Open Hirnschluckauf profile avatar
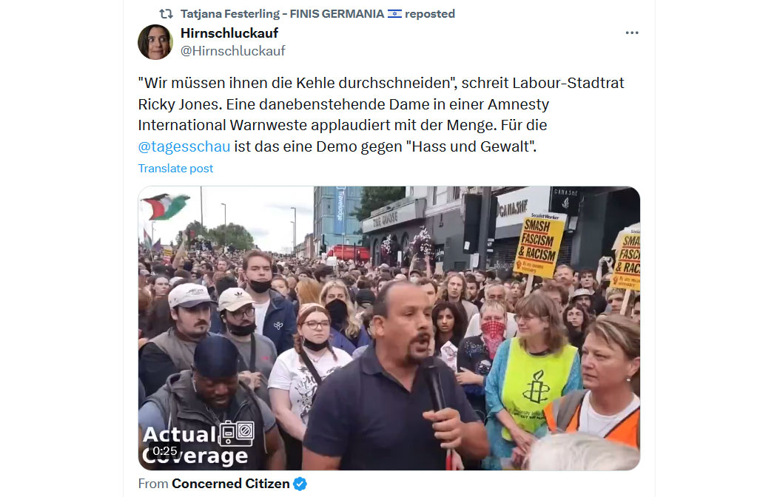 coord(155,42)
